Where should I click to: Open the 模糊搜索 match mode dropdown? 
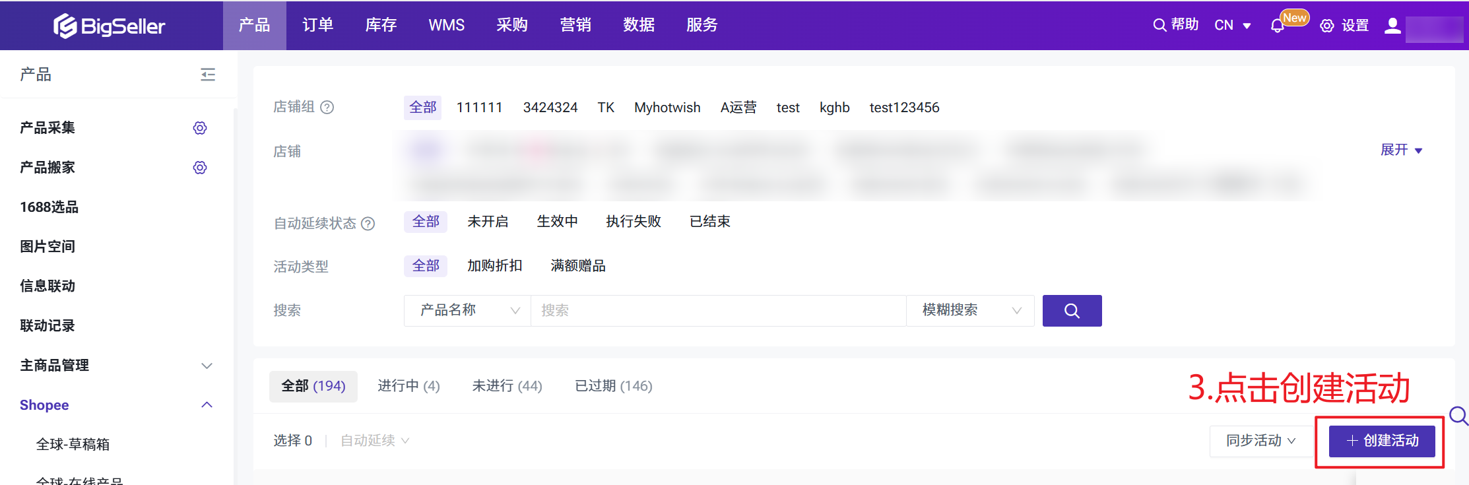tap(970, 311)
